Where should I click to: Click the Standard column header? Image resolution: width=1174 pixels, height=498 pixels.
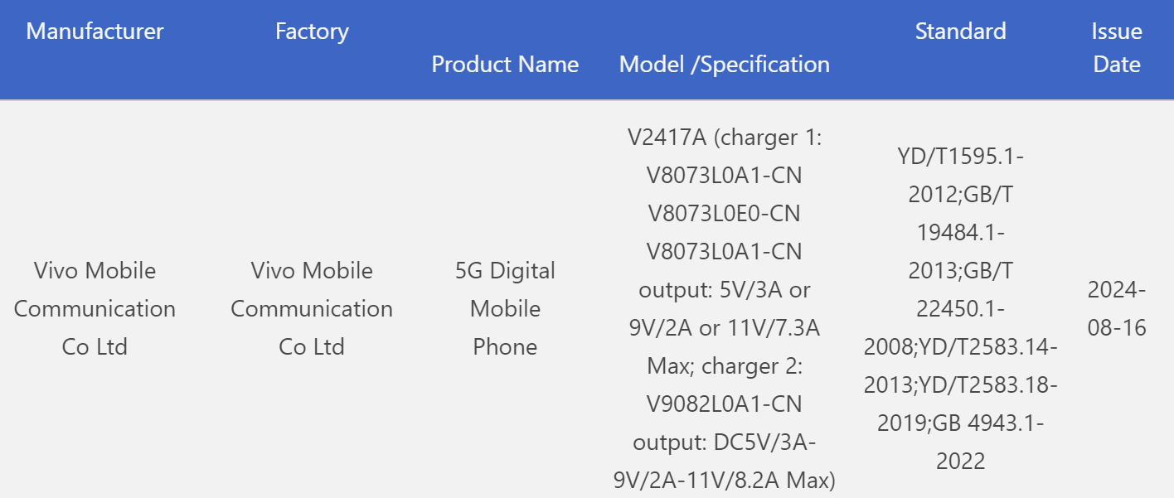point(960,31)
